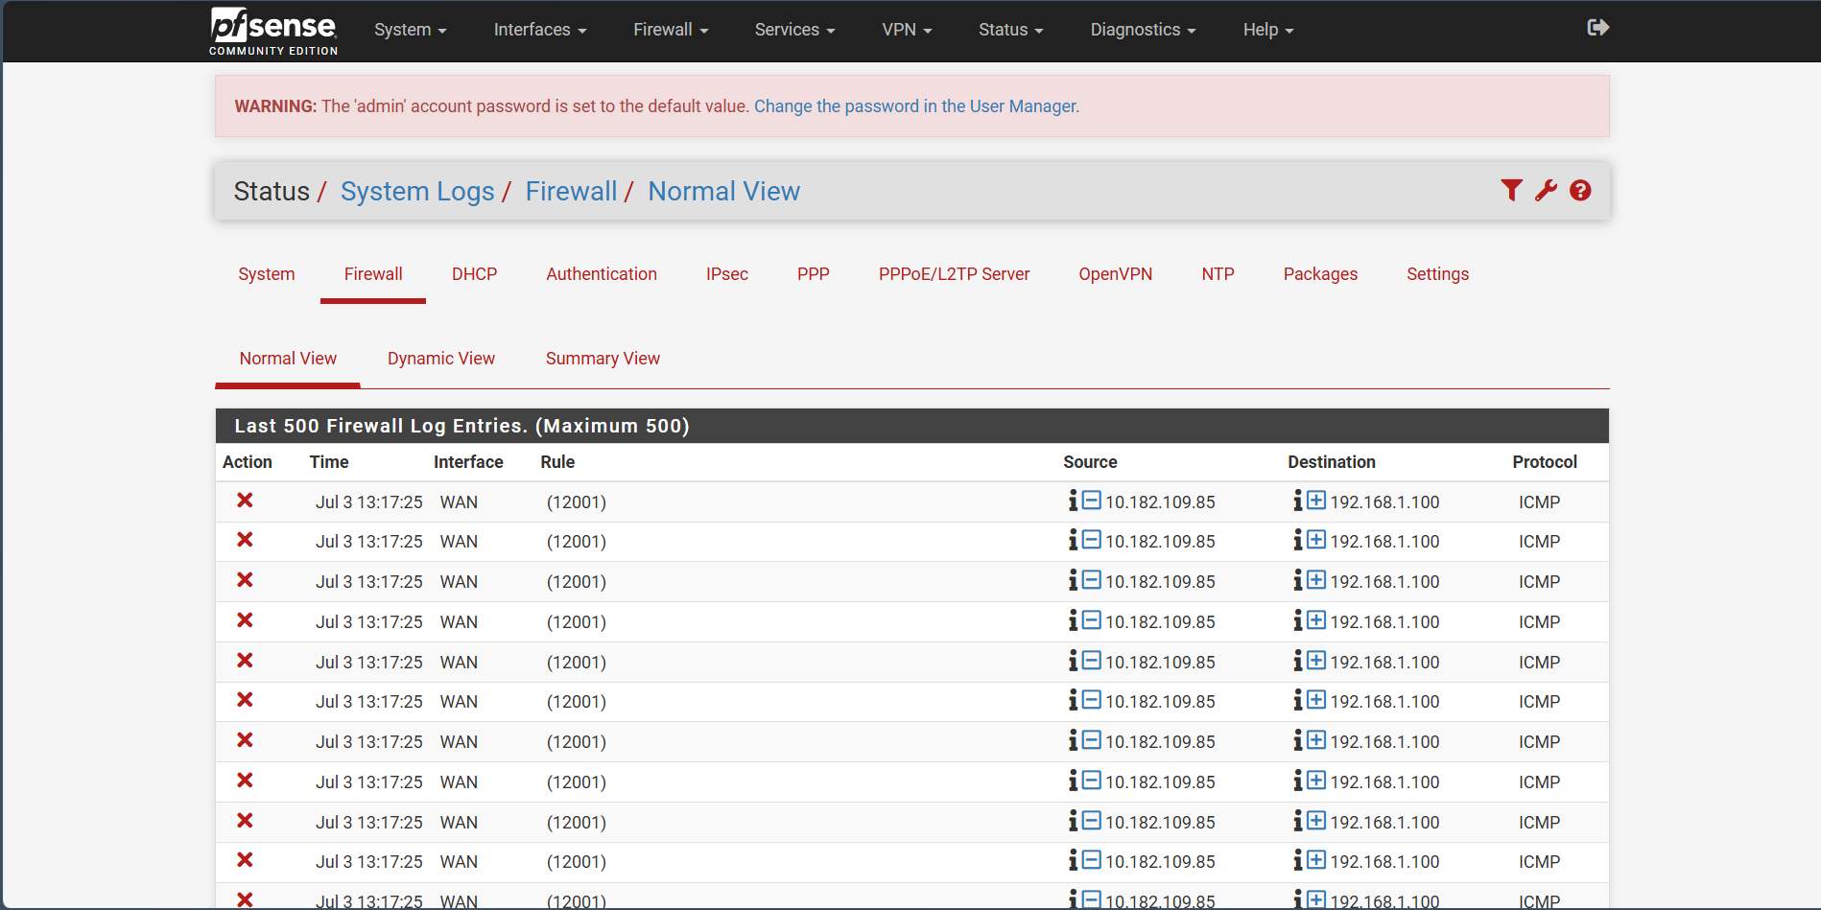Screen dimensions: 1821x910
Task: Select the Firewall logs tab
Action: pos(373,274)
